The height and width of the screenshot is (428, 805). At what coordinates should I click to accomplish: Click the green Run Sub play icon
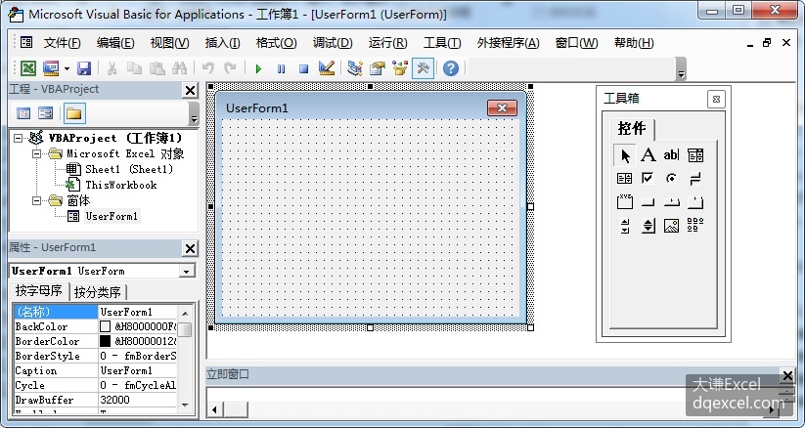tap(258, 68)
